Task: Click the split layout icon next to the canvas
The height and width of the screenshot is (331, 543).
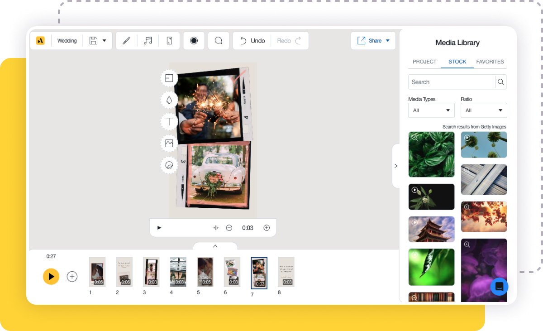Action: click(x=169, y=78)
